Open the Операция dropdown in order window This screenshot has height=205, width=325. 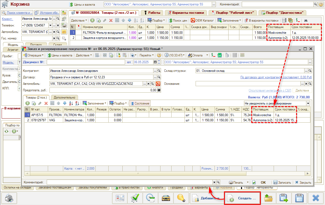(x=34, y=55)
